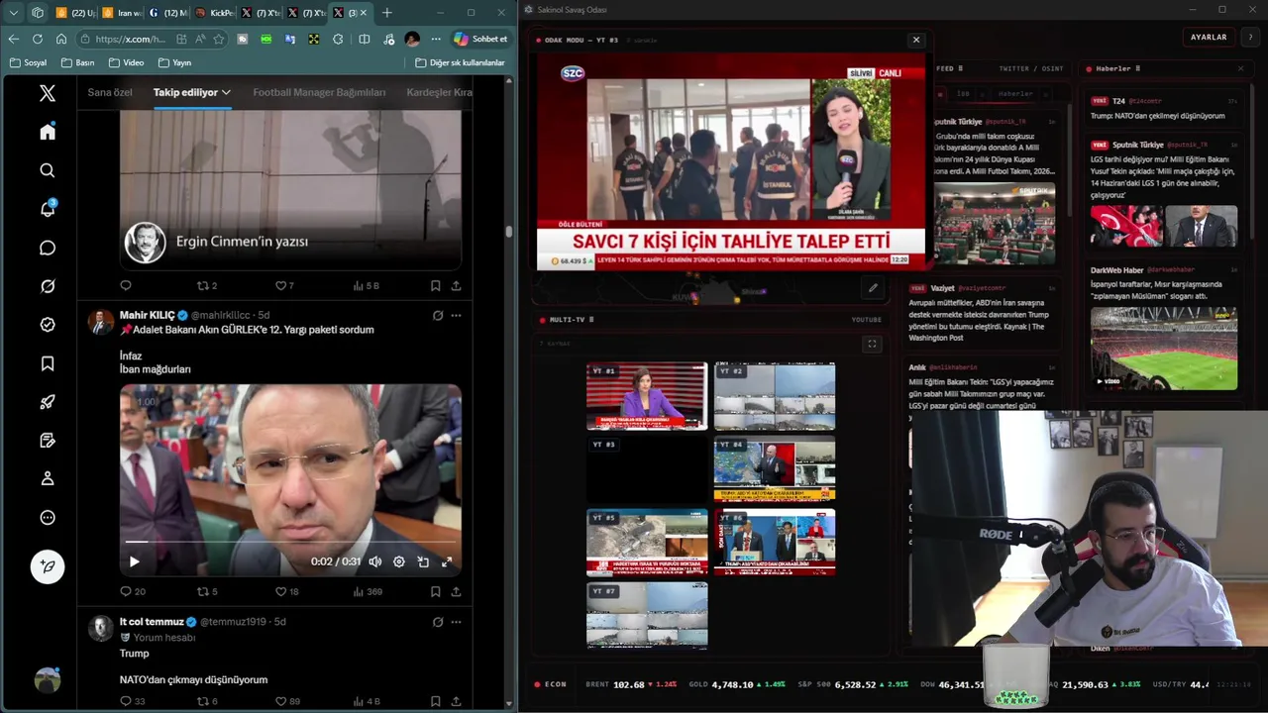This screenshot has width=1268, height=713.
Task: Open the help question mark button
Action: (x=1250, y=37)
